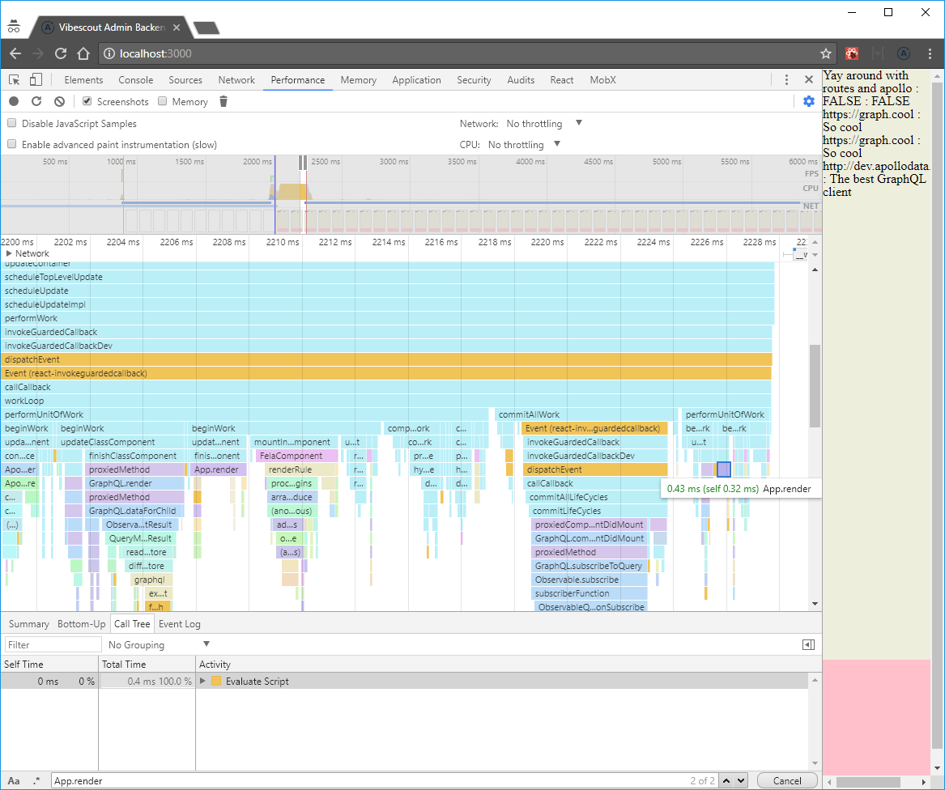Open the red extension icon in toolbar
945x790 pixels.
click(852, 53)
